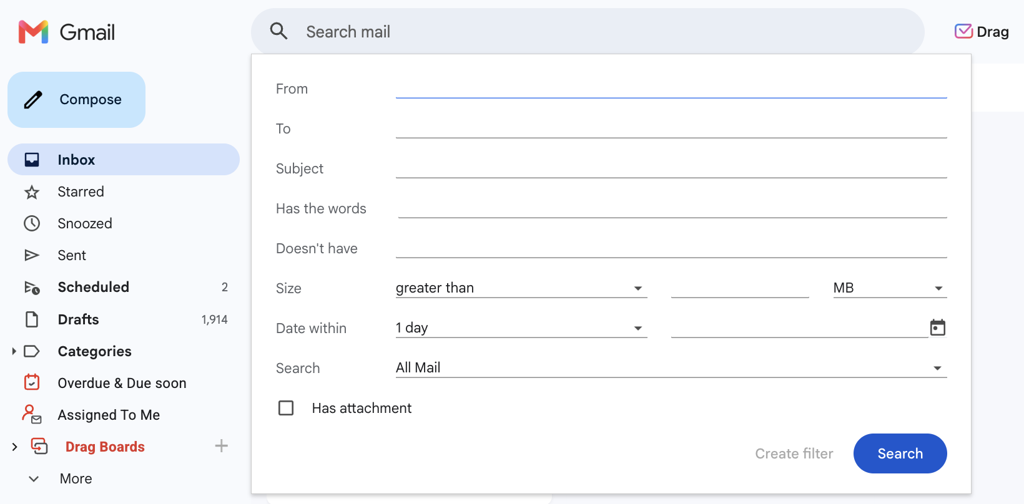This screenshot has height=504, width=1024.
Task: Click the Starred star icon
Action: (x=32, y=192)
